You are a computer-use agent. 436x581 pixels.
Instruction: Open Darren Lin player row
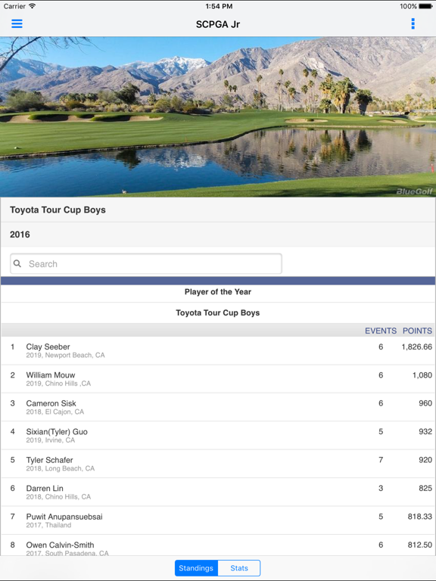point(218,492)
